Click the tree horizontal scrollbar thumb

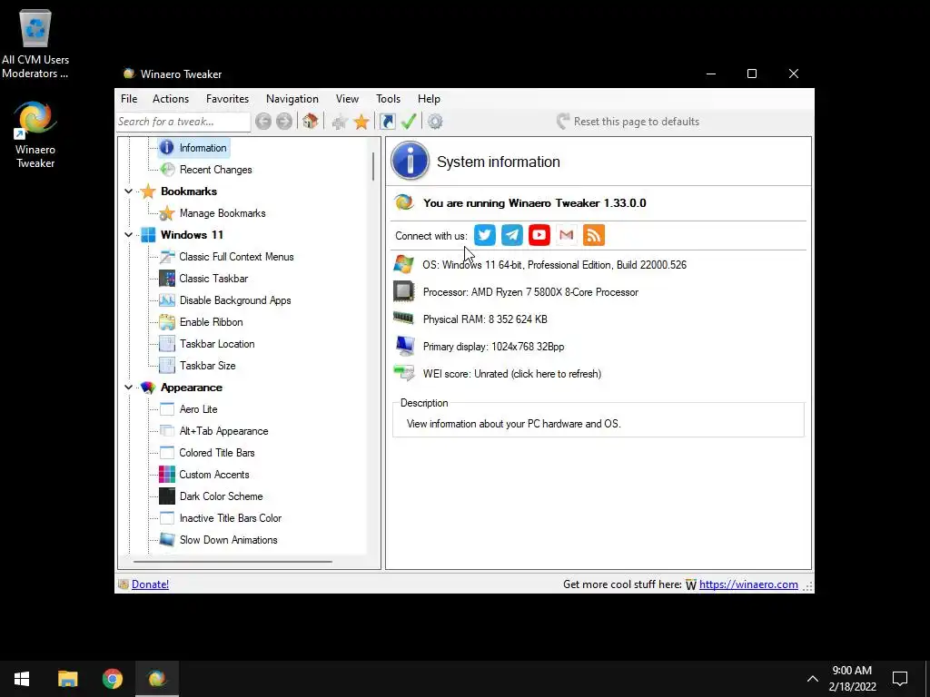pos(232,561)
